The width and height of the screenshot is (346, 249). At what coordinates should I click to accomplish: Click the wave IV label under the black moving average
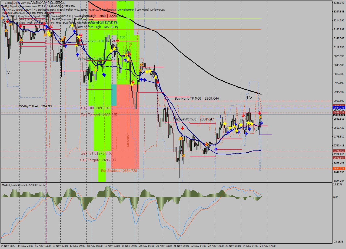(249, 97)
